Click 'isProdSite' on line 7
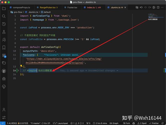The image size is (166, 125). (x=36, y=39)
